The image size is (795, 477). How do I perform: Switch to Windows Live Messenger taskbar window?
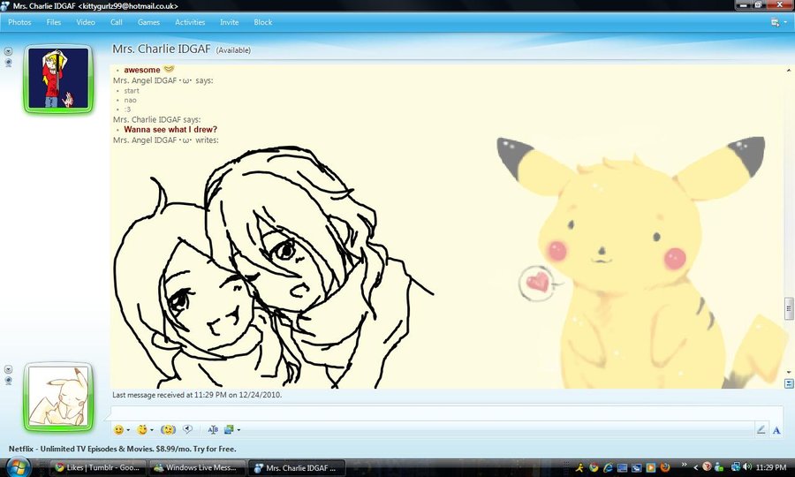click(197, 467)
